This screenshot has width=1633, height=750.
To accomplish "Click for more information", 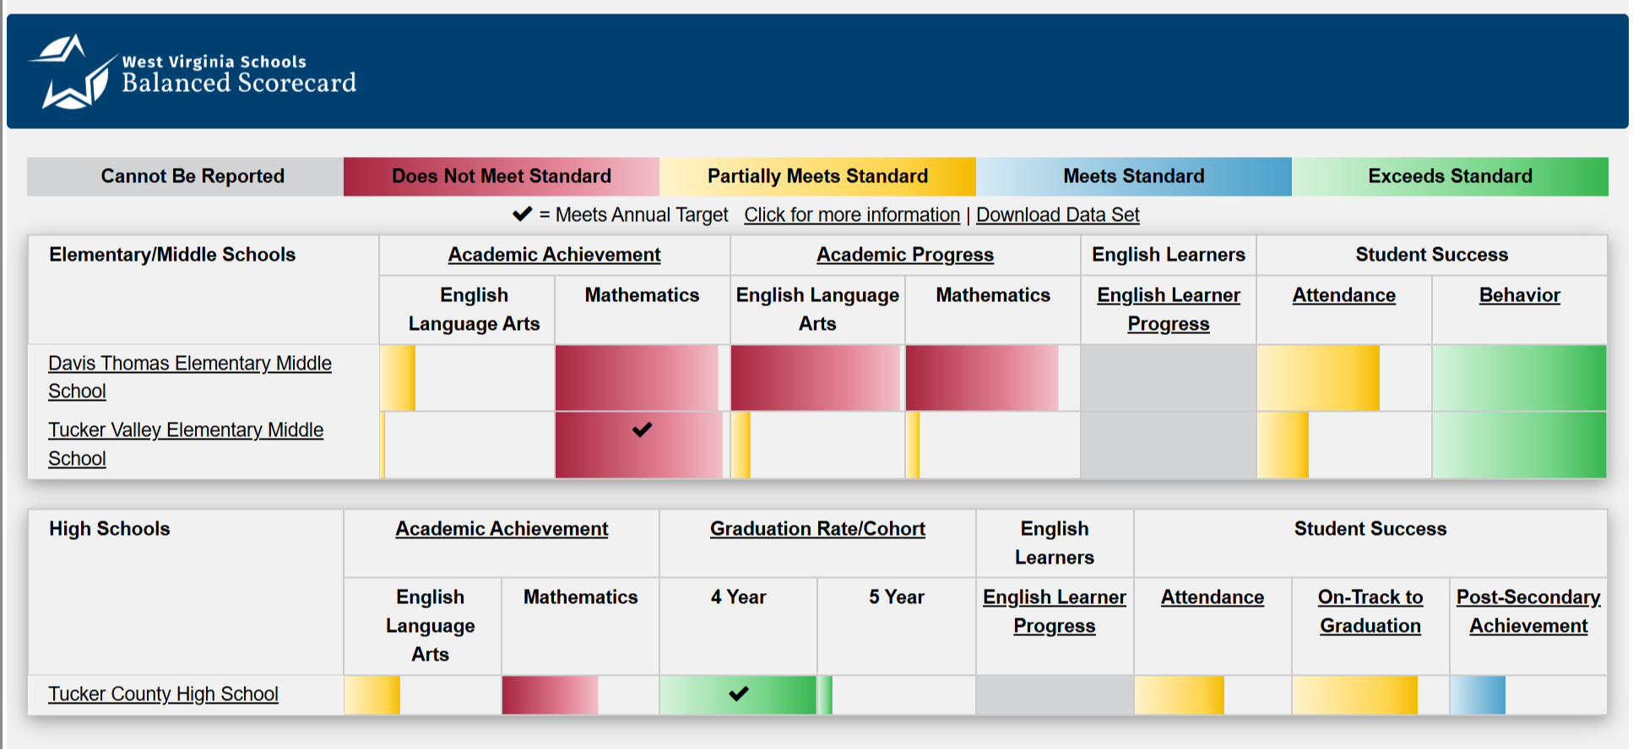I will coord(850,215).
